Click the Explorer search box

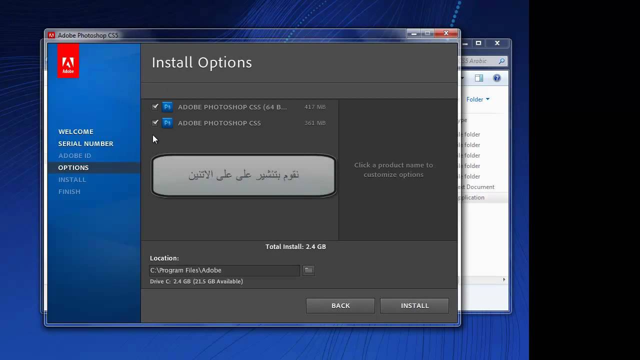(482, 61)
